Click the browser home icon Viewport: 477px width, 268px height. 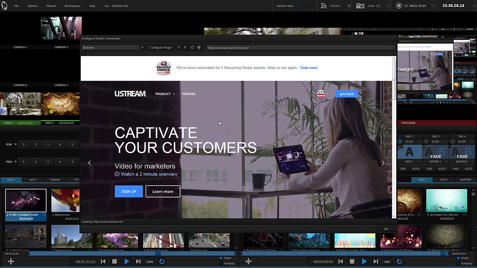(x=199, y=47)
